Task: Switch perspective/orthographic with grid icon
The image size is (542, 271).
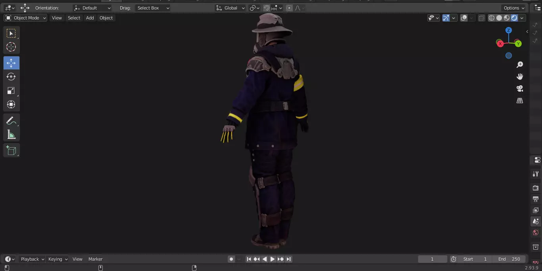Action: click(x=520, y=100)
